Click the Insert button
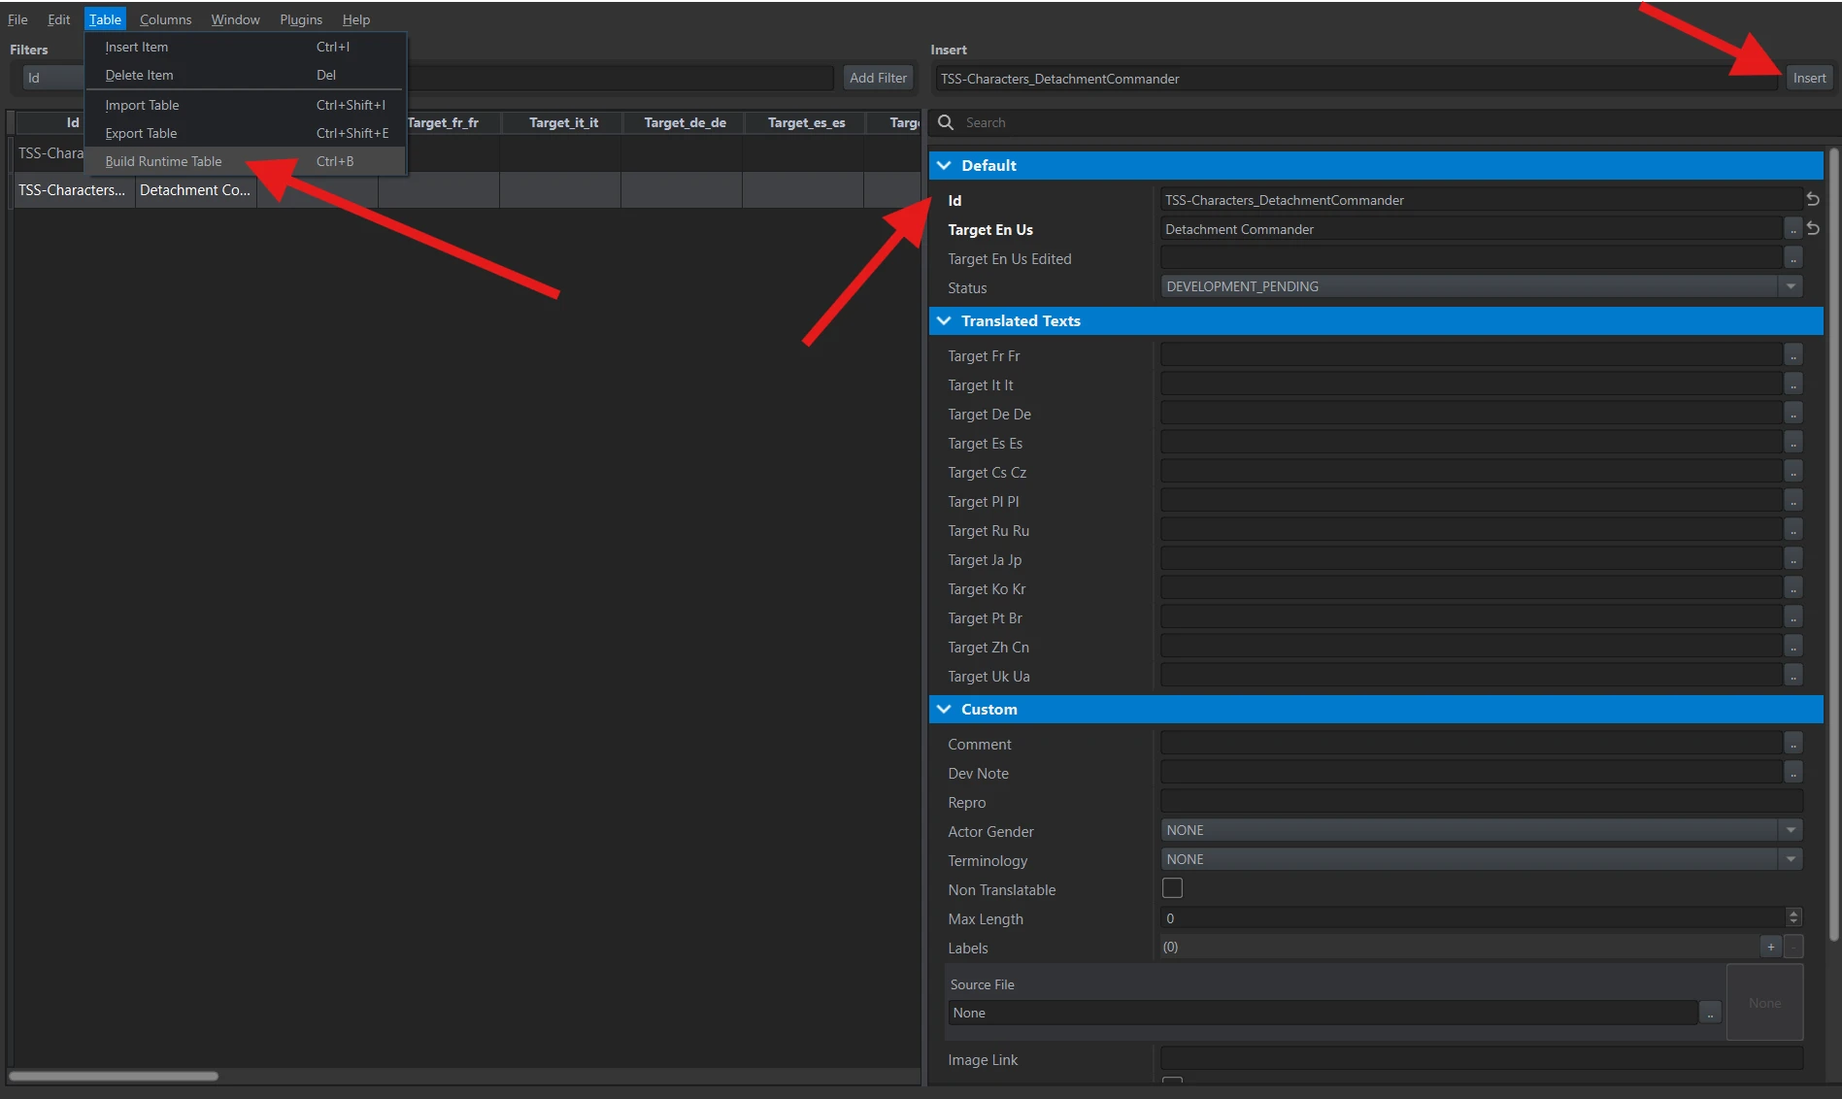Image resolution: width=1842 pixels, height=1099 pixels. (1809, 78)
